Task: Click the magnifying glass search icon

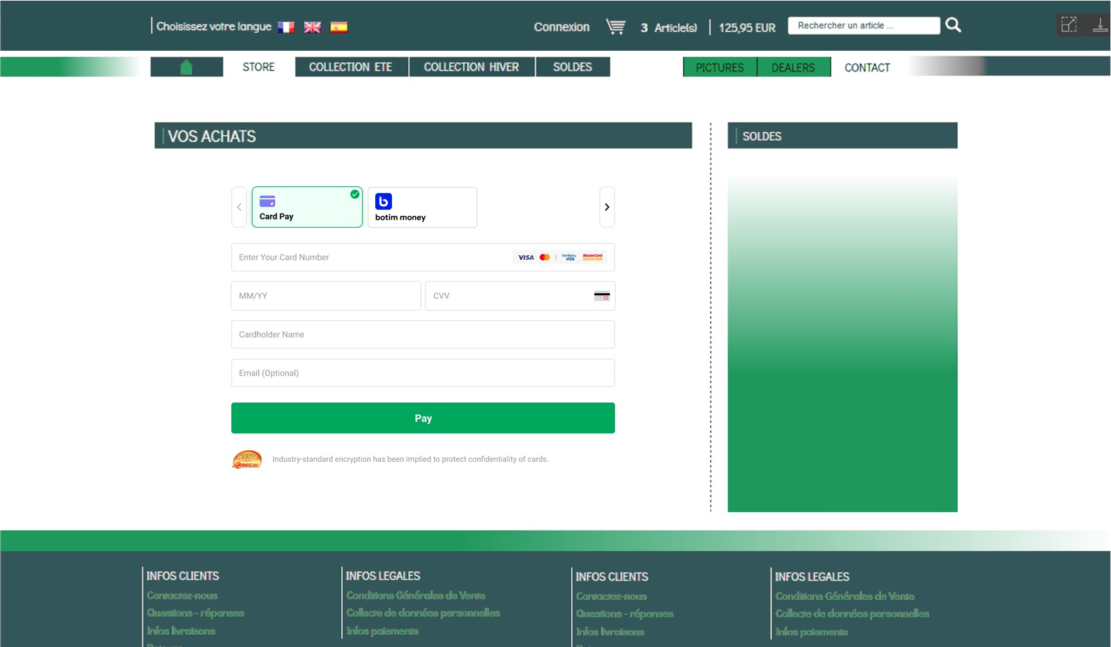Action: coord(953,26)
